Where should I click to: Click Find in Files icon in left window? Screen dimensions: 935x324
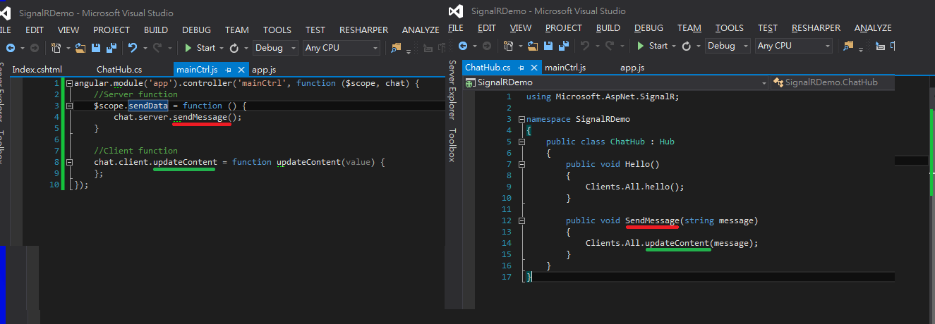point(397,48)
